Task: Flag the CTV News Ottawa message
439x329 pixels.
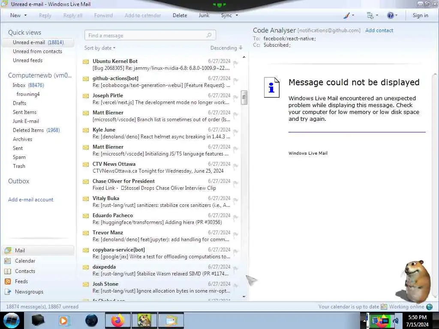Action: pos(235,166)
